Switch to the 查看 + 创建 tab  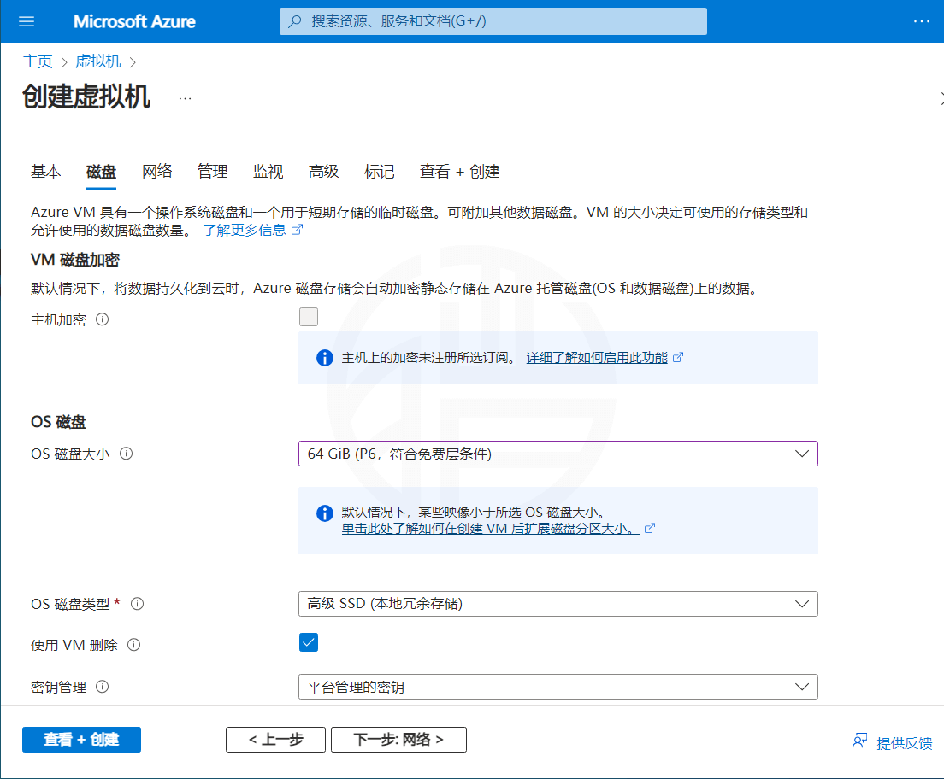click(460, 172)
